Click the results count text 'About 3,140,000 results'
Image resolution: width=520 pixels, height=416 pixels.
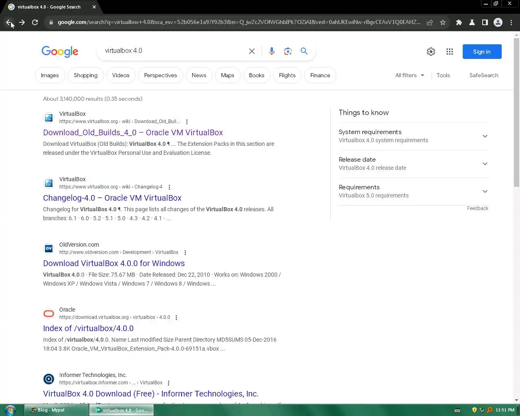93,99
